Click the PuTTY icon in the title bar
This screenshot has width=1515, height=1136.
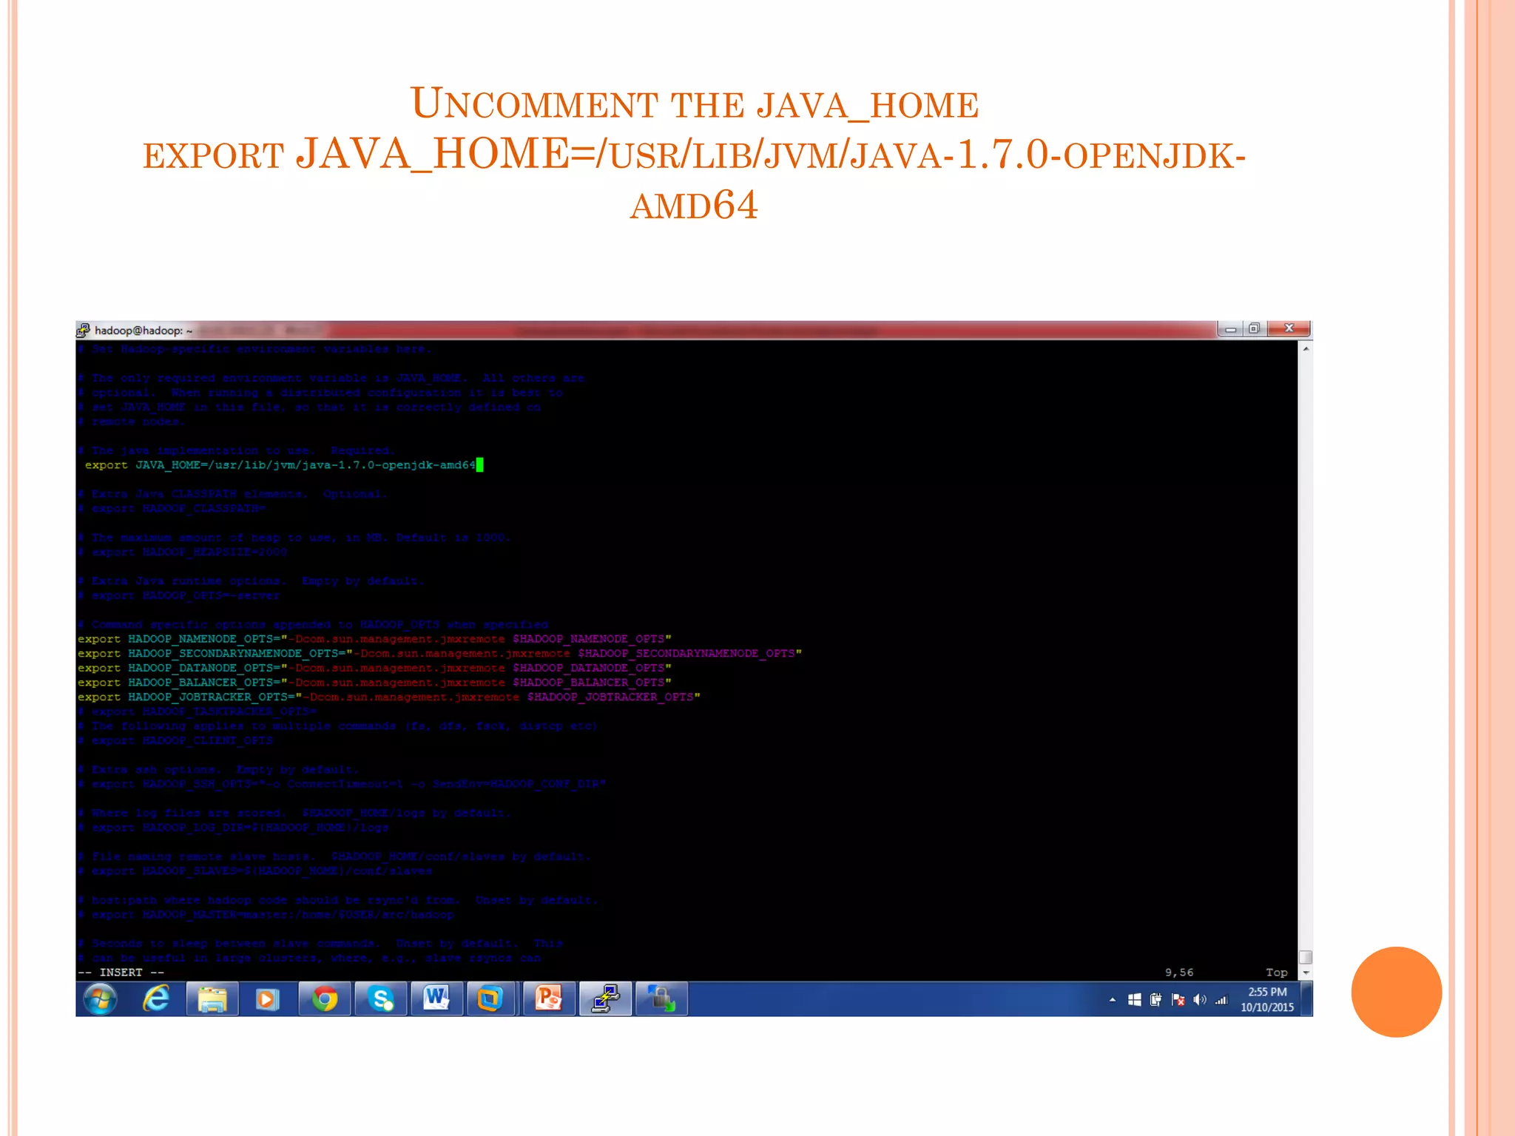pos(83,331)
